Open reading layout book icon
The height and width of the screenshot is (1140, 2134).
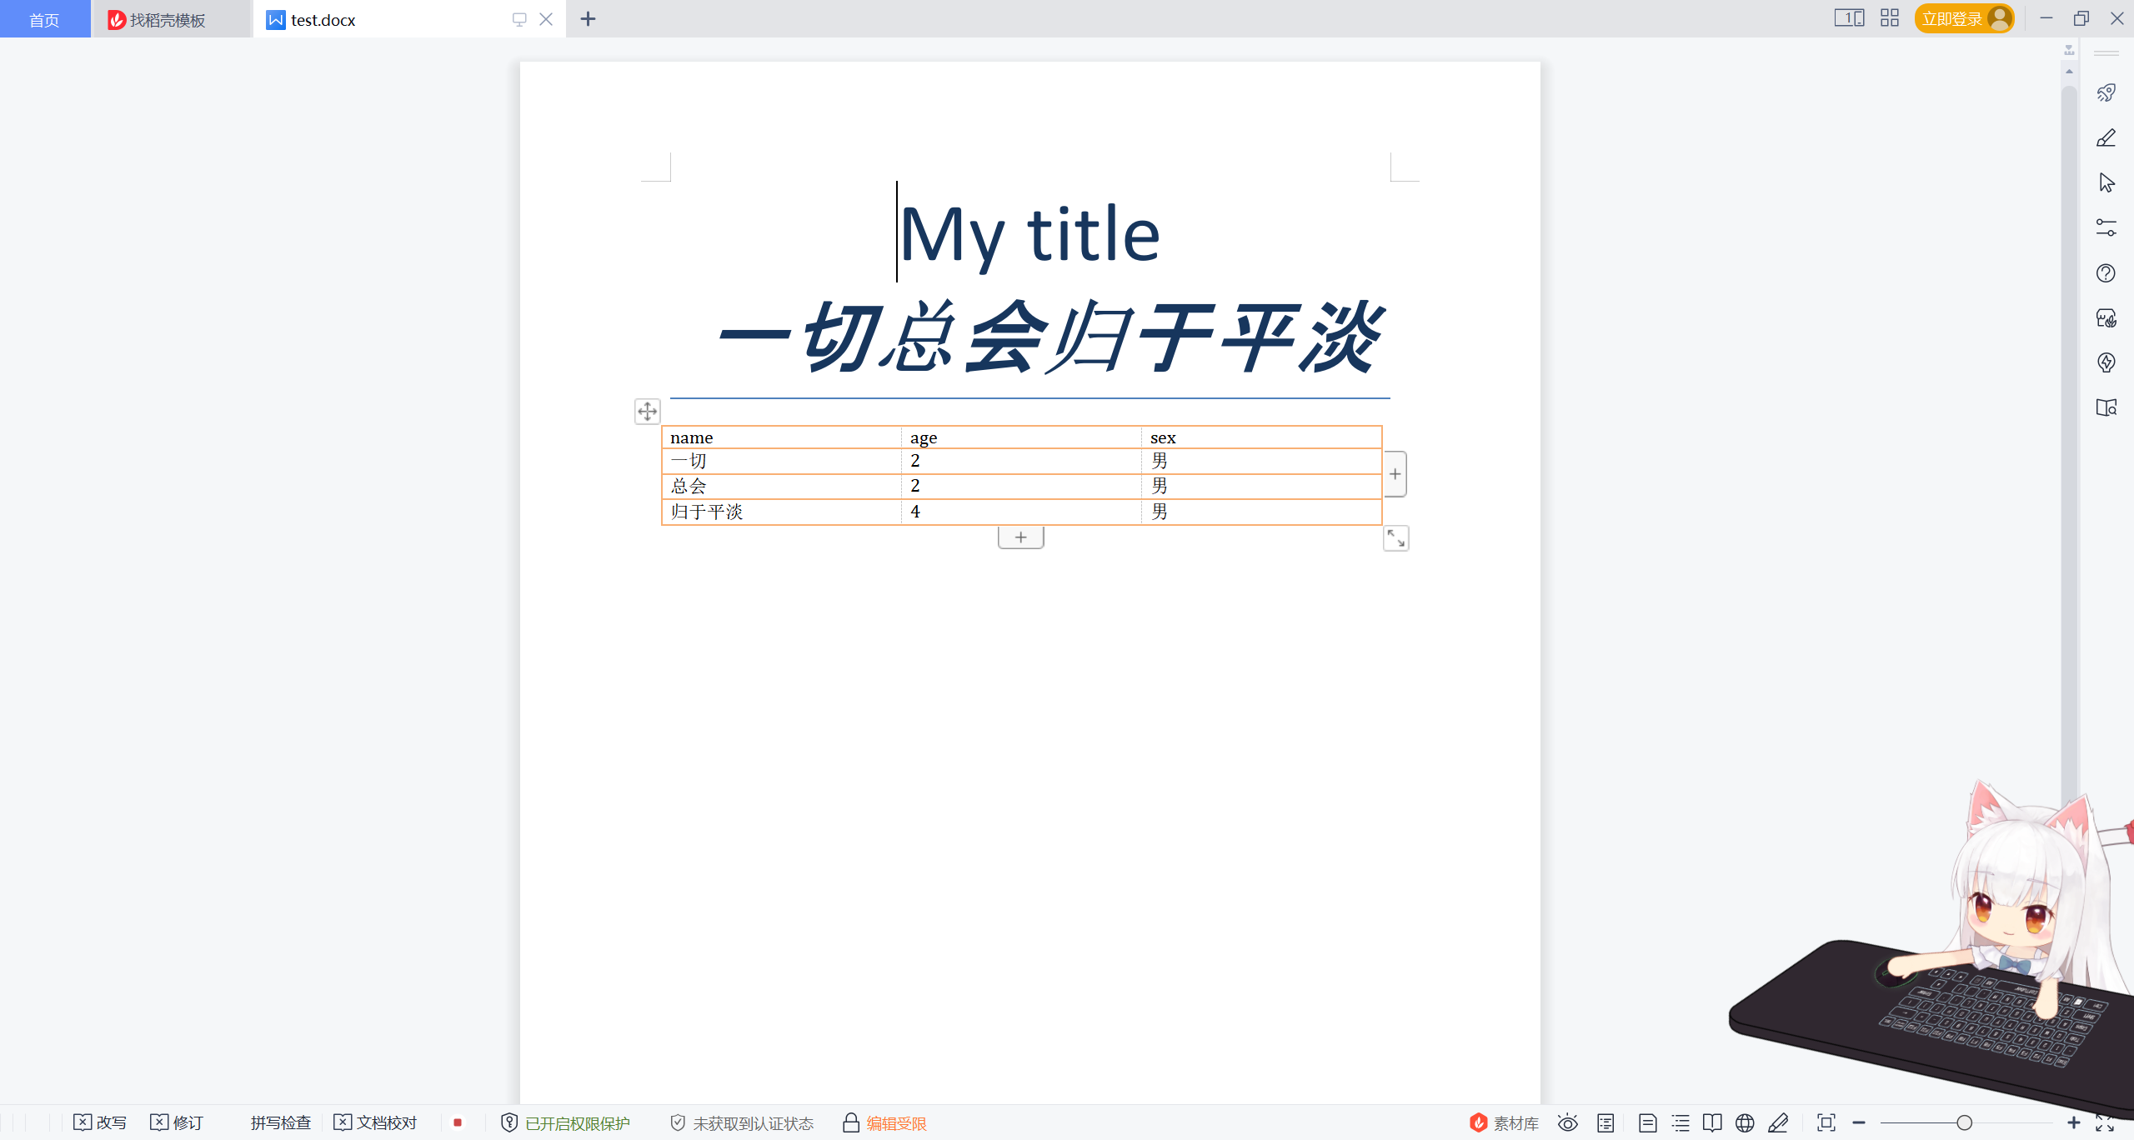tap(1712, 1123)
